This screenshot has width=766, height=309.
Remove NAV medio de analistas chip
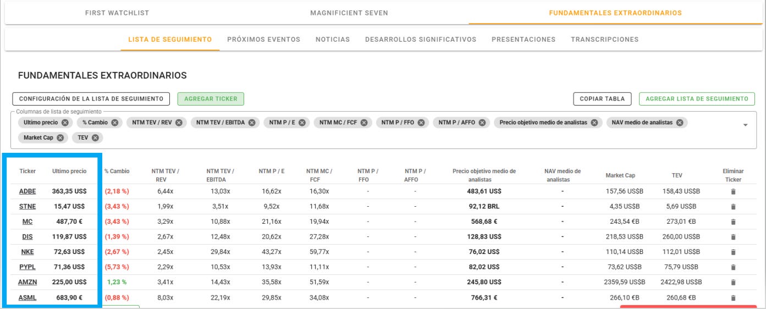[679, 123]
